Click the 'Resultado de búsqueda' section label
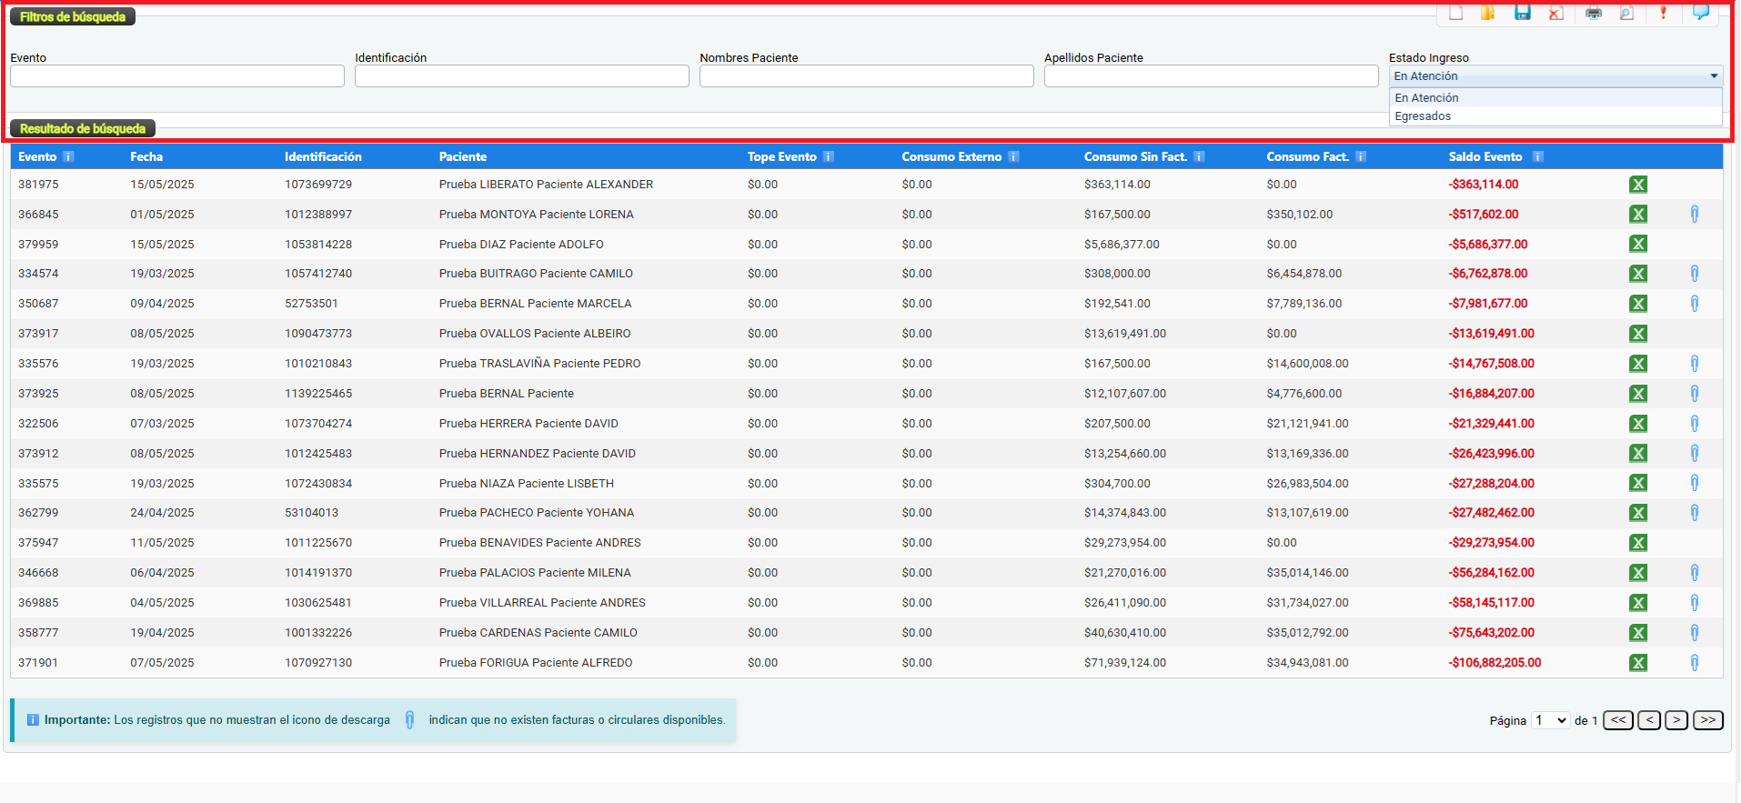Image resolution: width=1741 pixels, height=803 pixels. coord(83,128)
